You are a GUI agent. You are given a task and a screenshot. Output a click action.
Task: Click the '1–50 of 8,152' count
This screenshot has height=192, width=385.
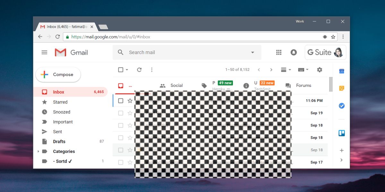[x=237, y=70]
